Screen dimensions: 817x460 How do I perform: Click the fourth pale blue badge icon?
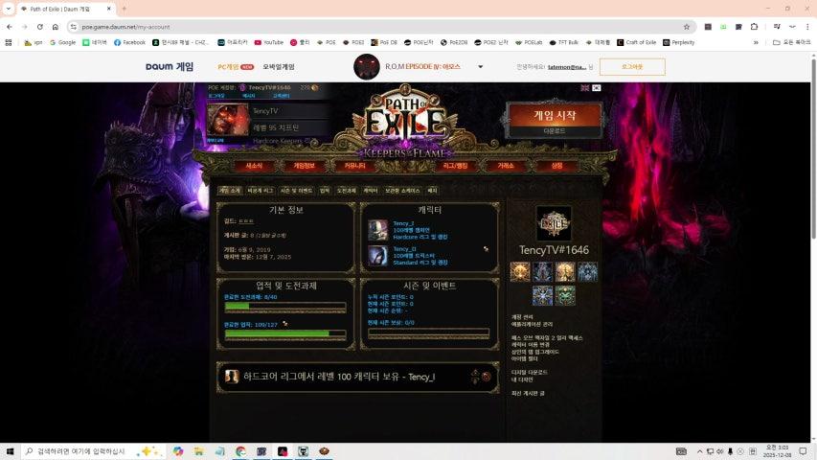pyautogui.click(x=587, y=272)
